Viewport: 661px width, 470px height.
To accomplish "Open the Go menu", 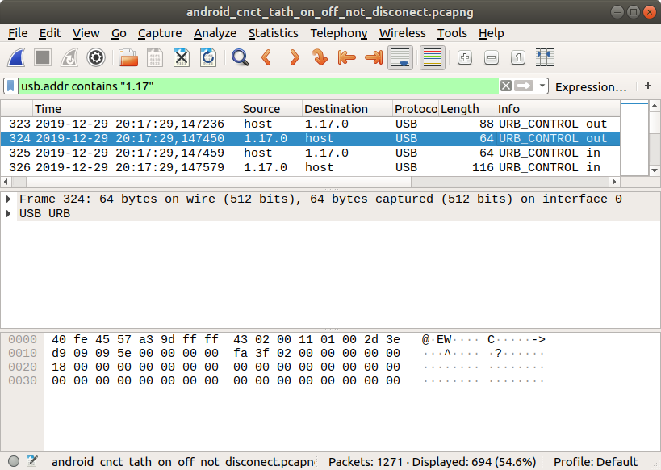I will [x=119, y=33].
